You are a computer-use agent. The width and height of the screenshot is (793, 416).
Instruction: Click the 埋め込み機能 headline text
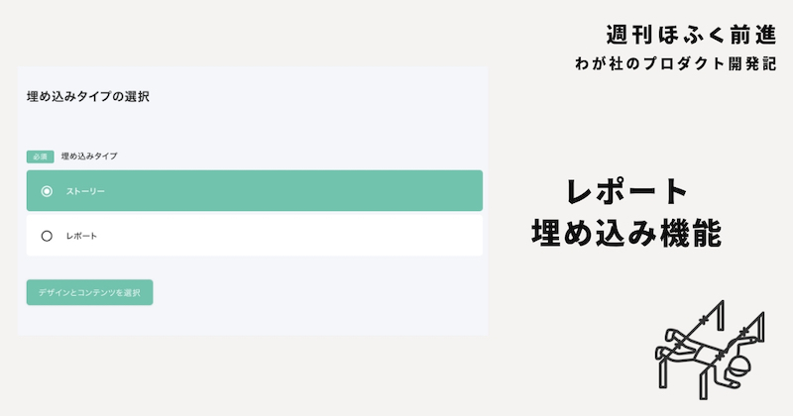click(x=627, y=233)
